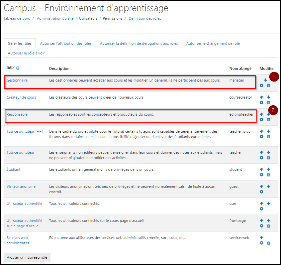Click Ajouter un nouveau rôle button
Screen dimensions: 281x265
click(x=27, y=257)
